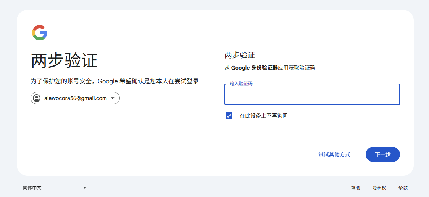The width and height of the screenshot is (429, 197).
Task: Select the alawocora56@gmail.com account text
Action: 76,98
